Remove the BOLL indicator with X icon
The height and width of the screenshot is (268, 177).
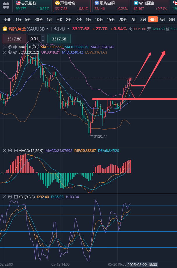(4, 52)
